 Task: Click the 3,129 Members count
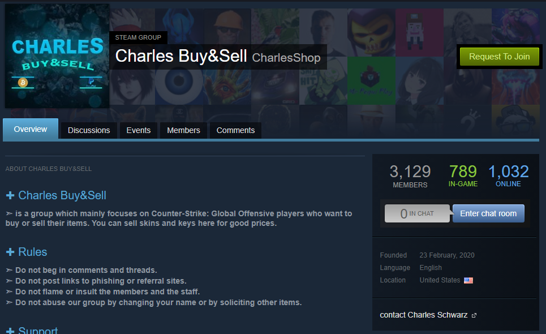coord(410,176)
